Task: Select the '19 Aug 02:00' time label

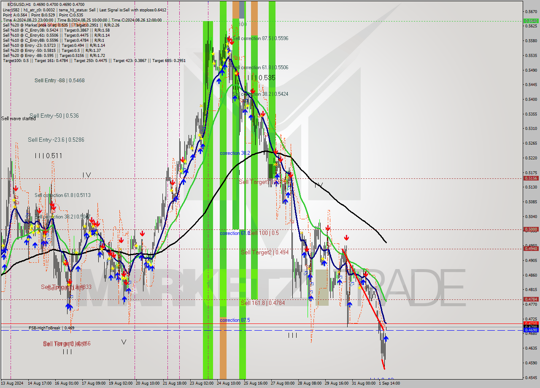Action: 121,383
